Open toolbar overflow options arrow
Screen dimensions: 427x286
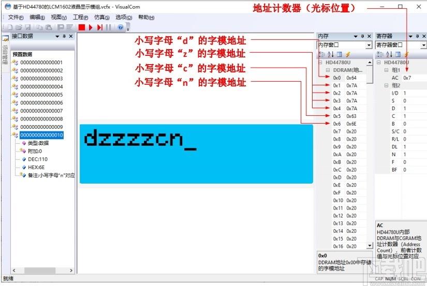(128, 28)
